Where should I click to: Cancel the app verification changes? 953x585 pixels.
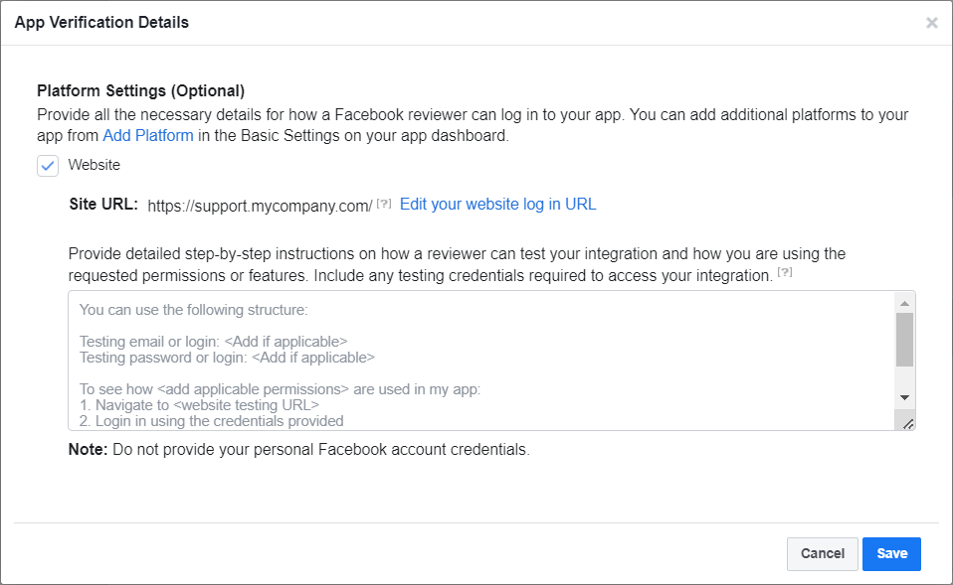(x=823, y=553)
